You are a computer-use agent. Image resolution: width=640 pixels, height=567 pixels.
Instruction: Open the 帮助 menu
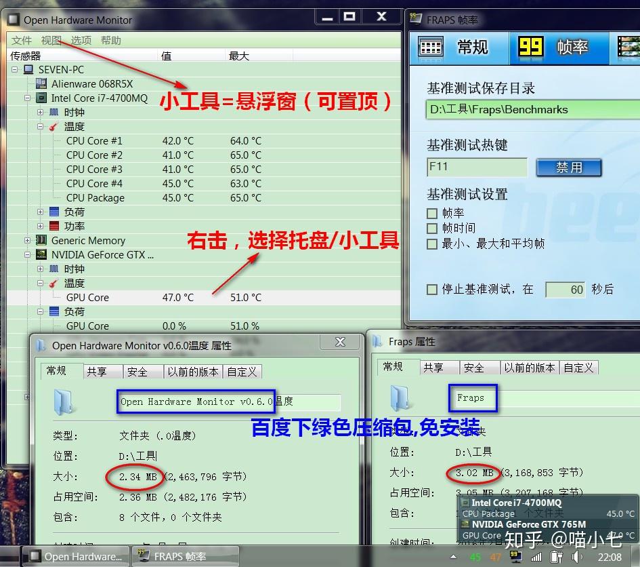click(111, 41)
